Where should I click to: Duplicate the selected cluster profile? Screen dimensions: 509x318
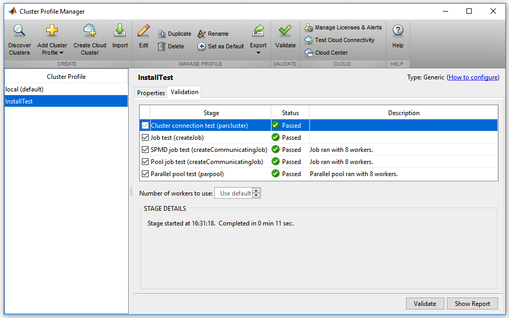(x=174, y=34)
